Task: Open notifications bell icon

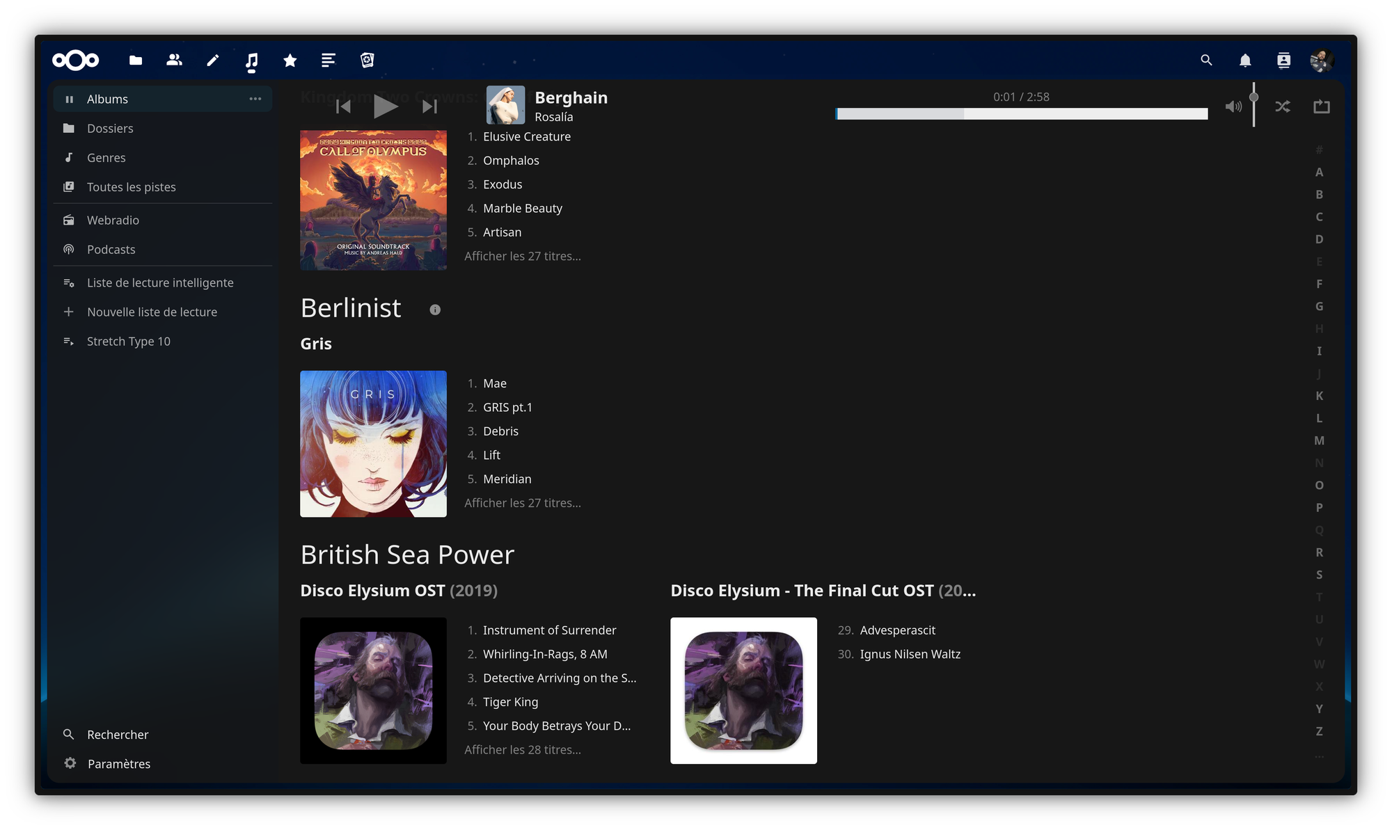Action: pos(1245,61)
